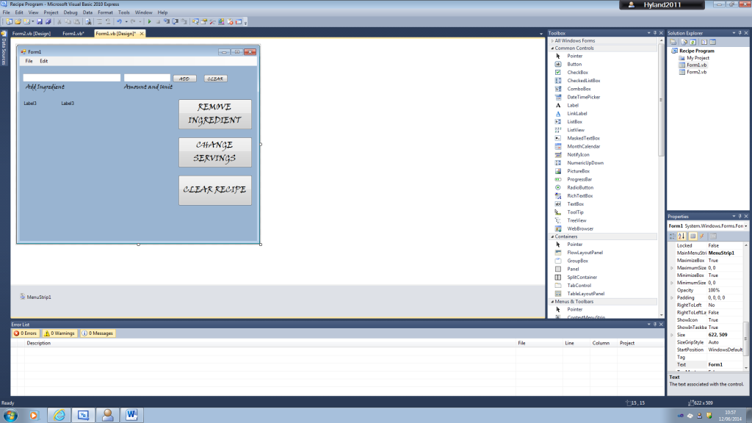
Task: Expand the Size property in Properties
Action: (x=670, y=334)
